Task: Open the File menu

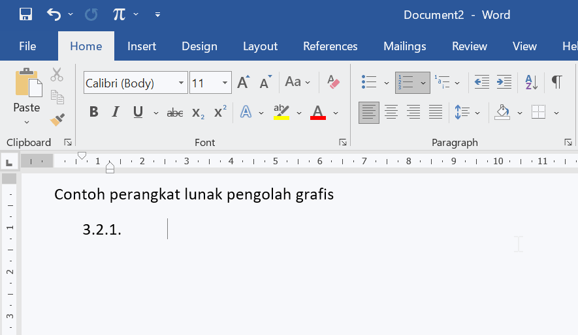Action: 27,46
